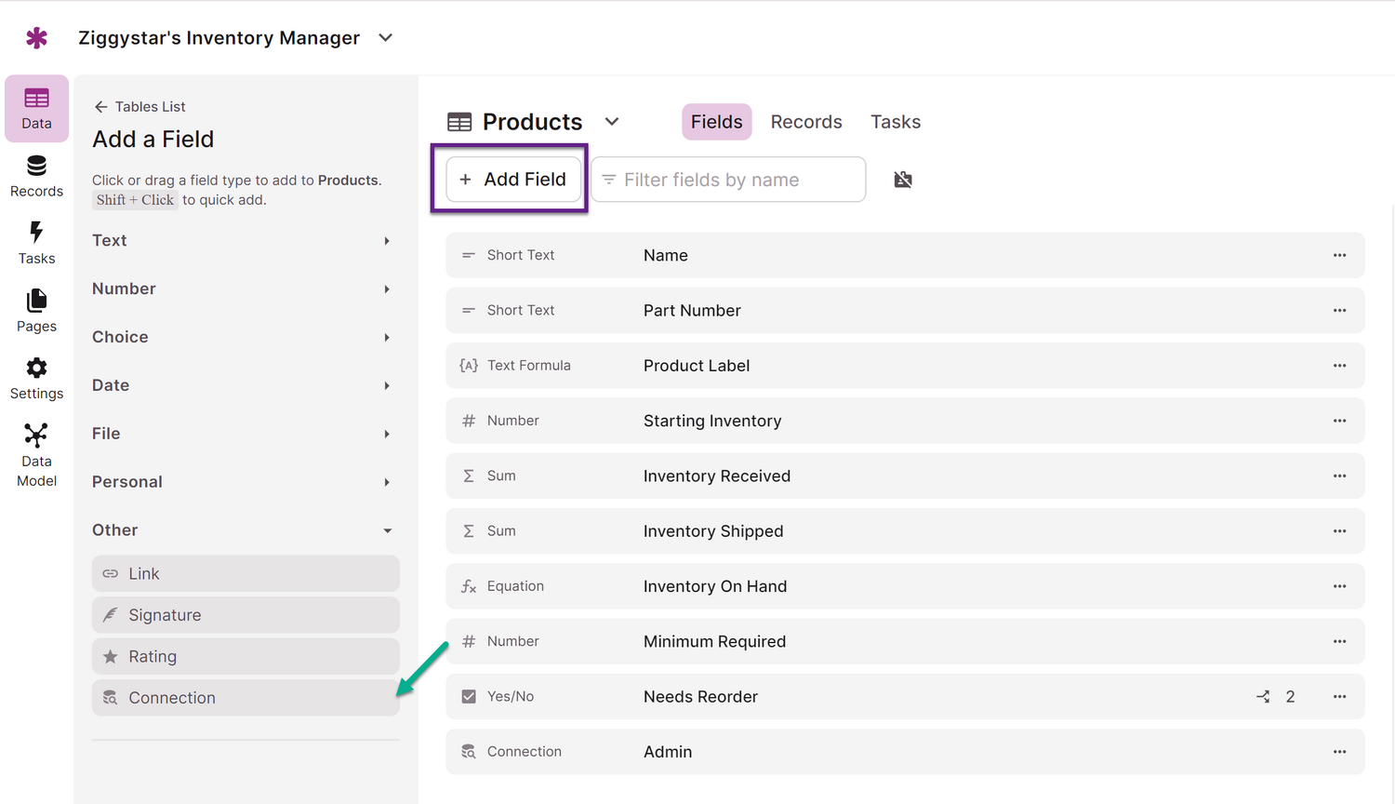Screen dimensions: 1395x804
Task: Expand the Number field type category
Action: point(241,288)
